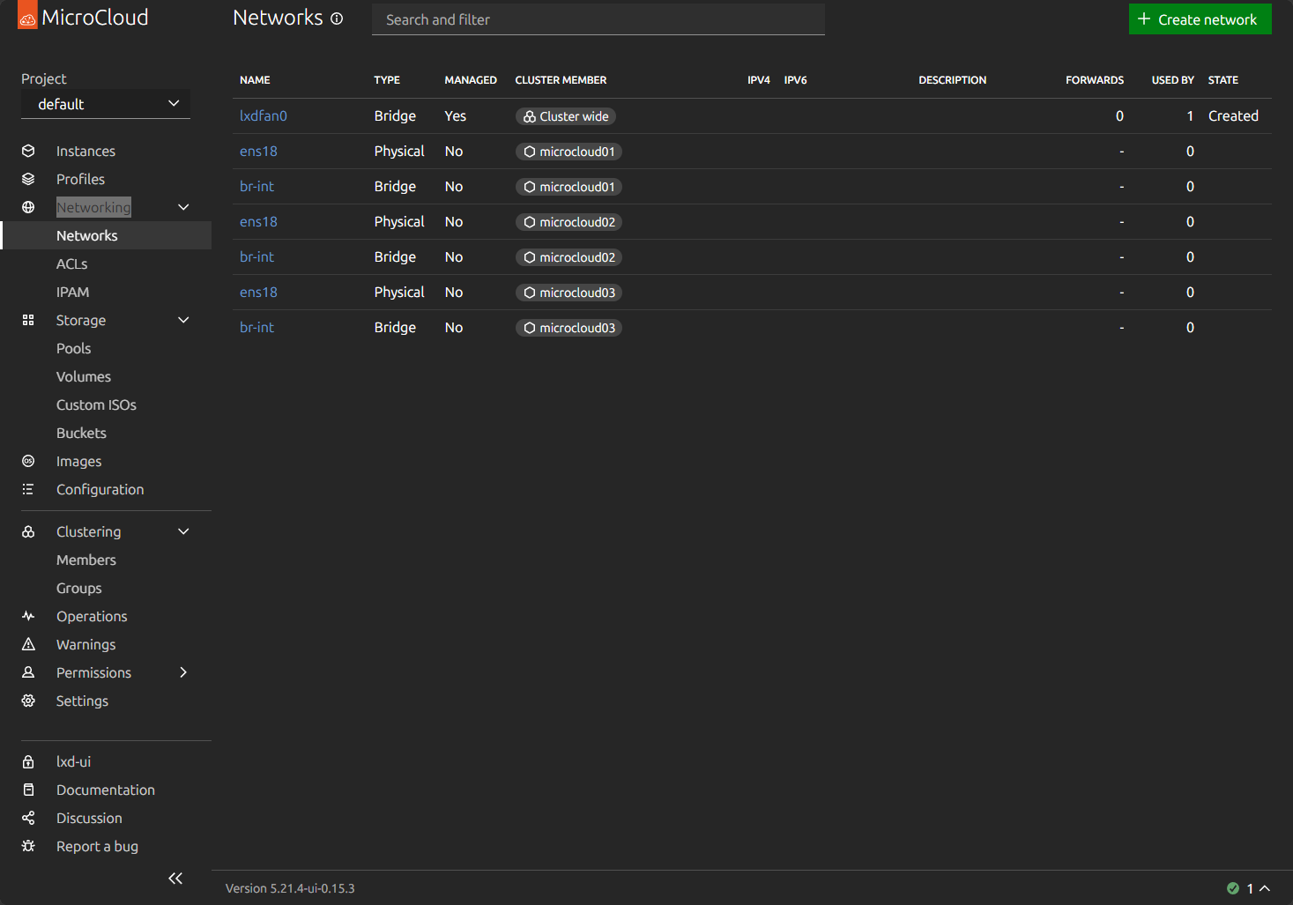Sort by the MANAGED column header

[x=471, y=80]
